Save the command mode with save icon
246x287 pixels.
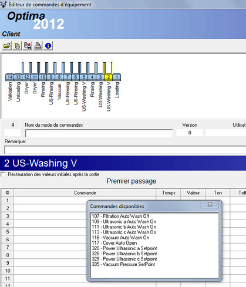pos(28,46)
